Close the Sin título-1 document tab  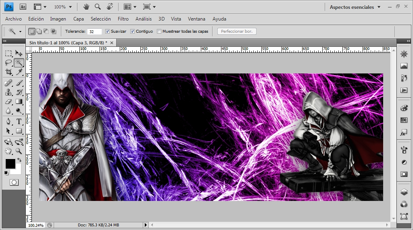coord(112,43)
